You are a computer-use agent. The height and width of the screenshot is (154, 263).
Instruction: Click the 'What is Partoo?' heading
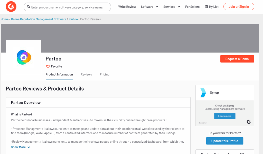(22, 114)
